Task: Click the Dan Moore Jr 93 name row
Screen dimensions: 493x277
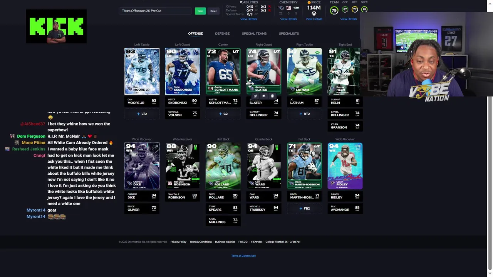Action: (x=142, y=101)
